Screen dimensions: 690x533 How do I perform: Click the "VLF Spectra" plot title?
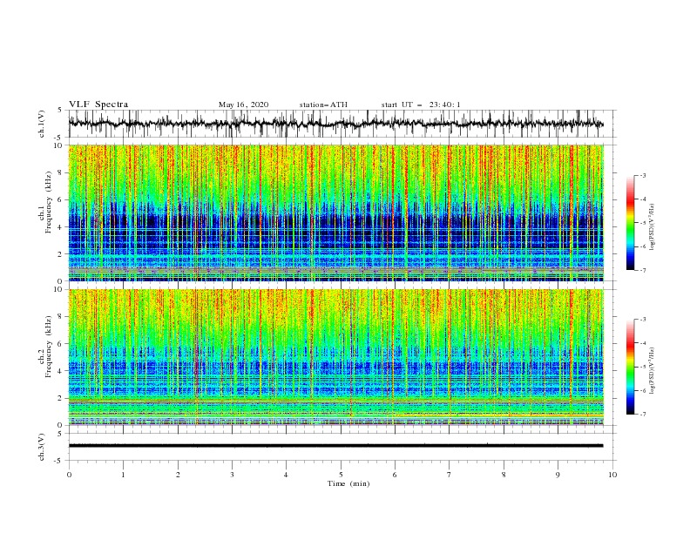[98, 105]
